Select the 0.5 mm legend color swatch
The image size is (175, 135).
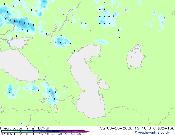(x=11, y=131)
